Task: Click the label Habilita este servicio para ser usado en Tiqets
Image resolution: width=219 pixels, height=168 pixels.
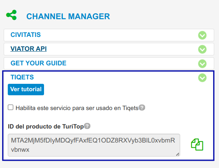Action: click(x=77, y=108)
